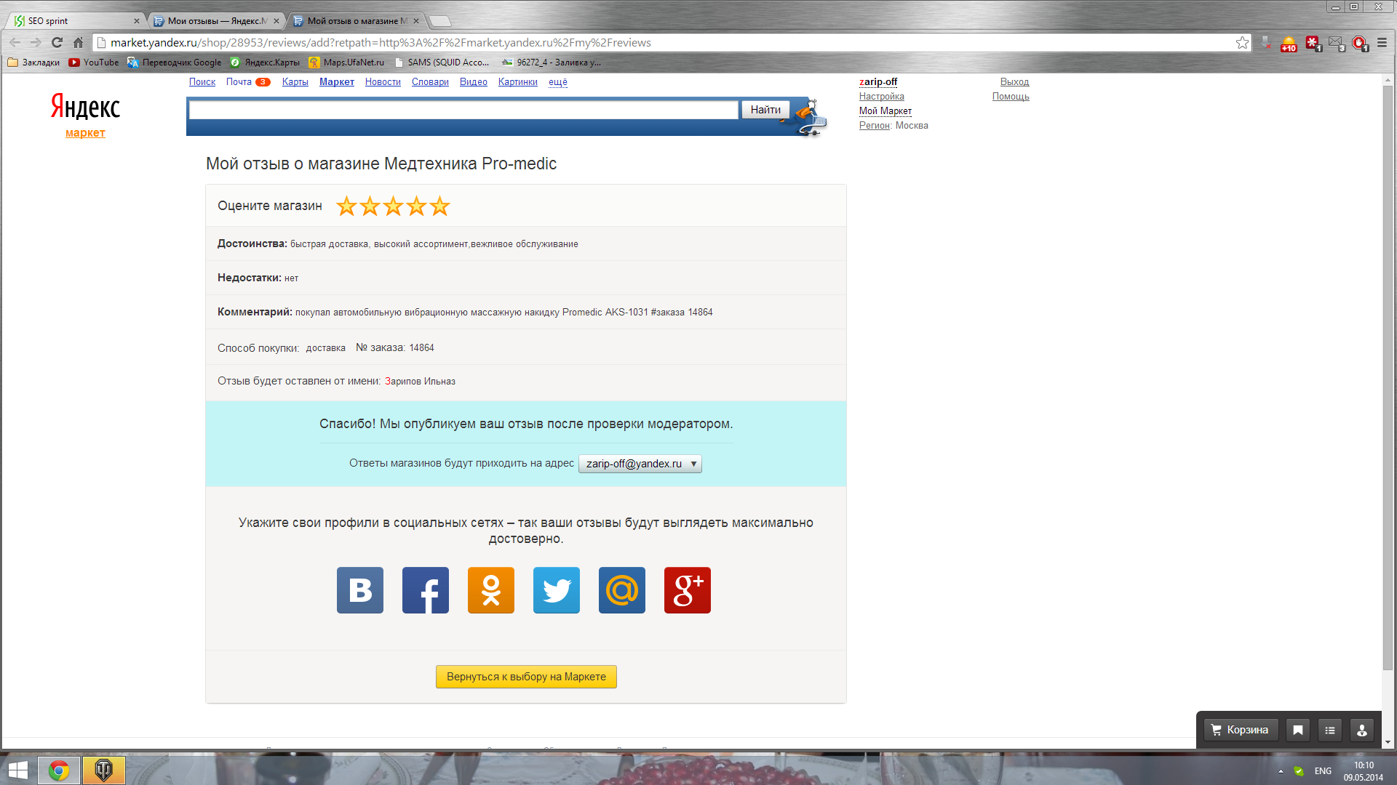1397x785 pixels.
Task: Expand the 'ещё' services menu
Action: (x=558, y=82)
